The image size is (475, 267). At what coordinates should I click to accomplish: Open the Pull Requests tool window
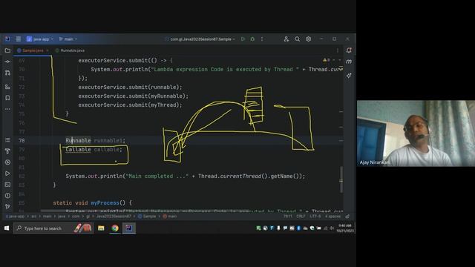(x=7, y=73)
